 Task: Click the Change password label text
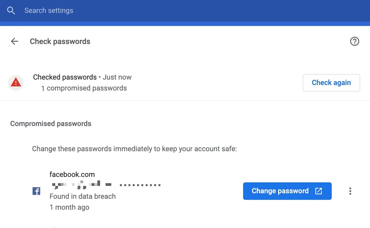(280, 191)
